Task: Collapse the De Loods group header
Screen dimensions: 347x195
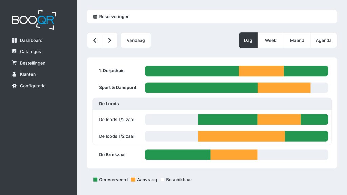Action: 212,104
